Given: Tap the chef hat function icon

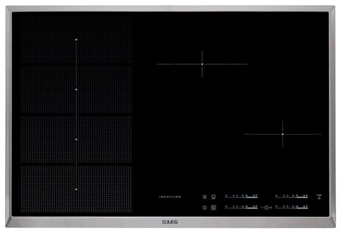Looking at the screenshot, I should pyautogui.click(x=213, y=197).
